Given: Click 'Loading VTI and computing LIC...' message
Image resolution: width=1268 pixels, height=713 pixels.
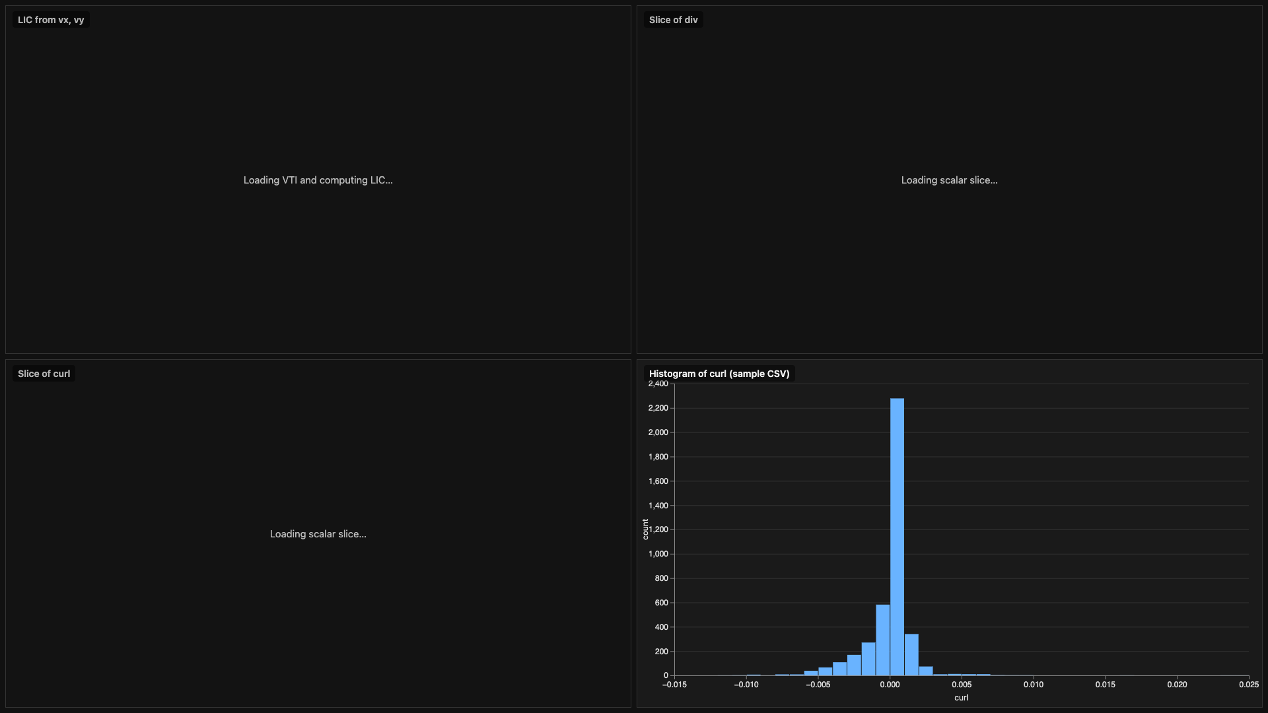Looking at the screenshot, I should pos(318,180).
